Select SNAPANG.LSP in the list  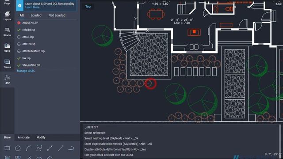point(31,65)
